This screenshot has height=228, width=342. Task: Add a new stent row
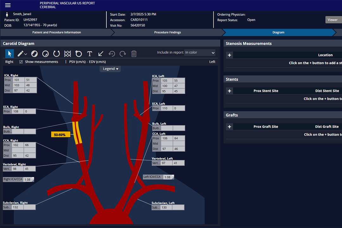tap(230, 91)
